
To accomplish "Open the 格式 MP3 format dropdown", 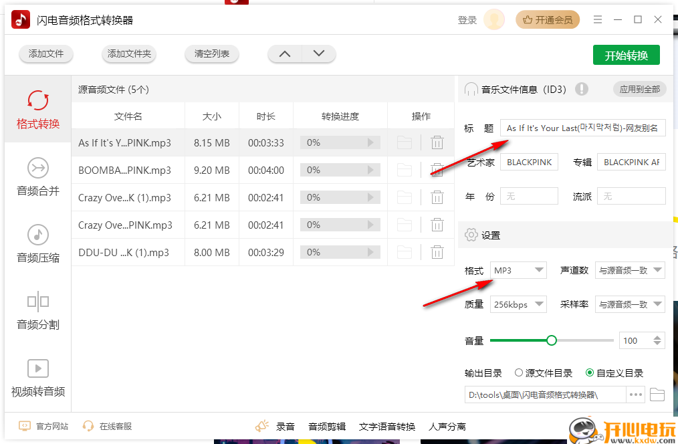I will tap(518, 270).
